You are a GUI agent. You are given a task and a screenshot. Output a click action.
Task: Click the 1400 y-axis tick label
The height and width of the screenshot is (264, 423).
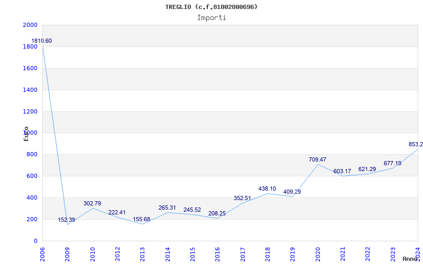[30, 90]
